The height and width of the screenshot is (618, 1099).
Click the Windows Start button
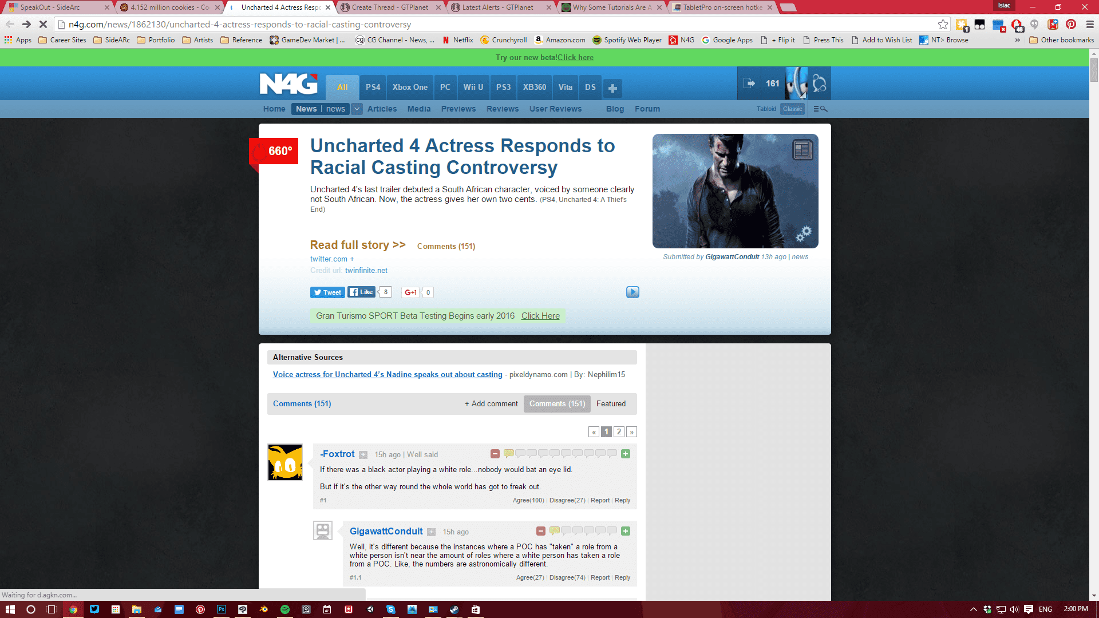[10, 609]
